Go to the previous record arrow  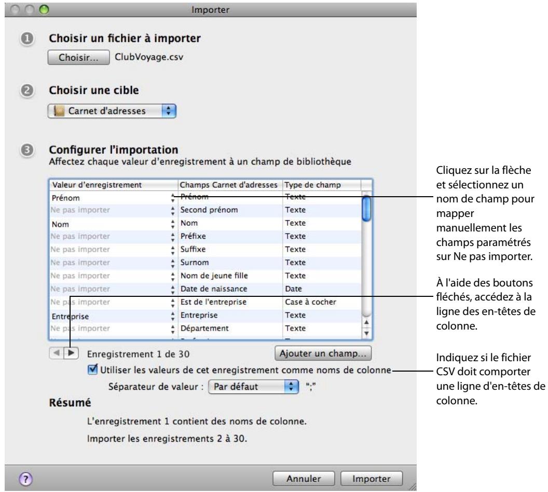pyautogui.click(x=56, y=353)
